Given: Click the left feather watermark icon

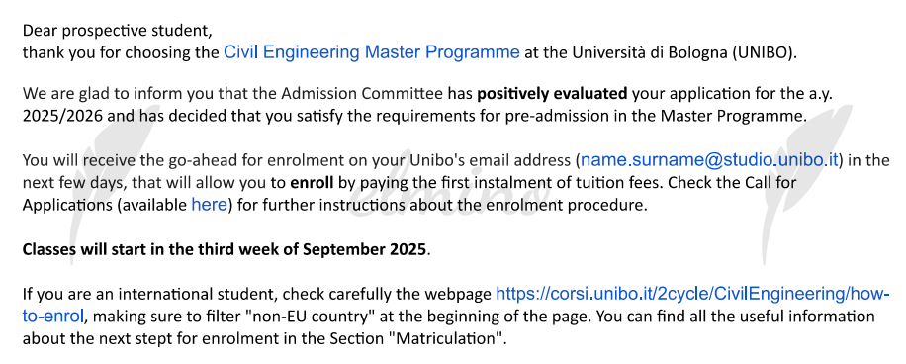Looking at the screenshot, I should click(x=116, y=184).
